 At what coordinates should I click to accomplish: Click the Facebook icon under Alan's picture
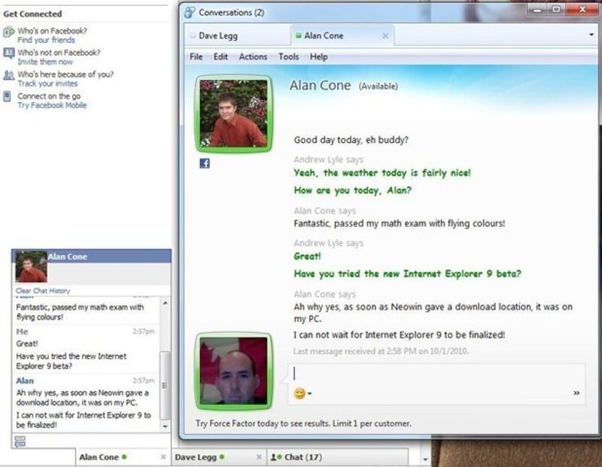click(205, 163)
